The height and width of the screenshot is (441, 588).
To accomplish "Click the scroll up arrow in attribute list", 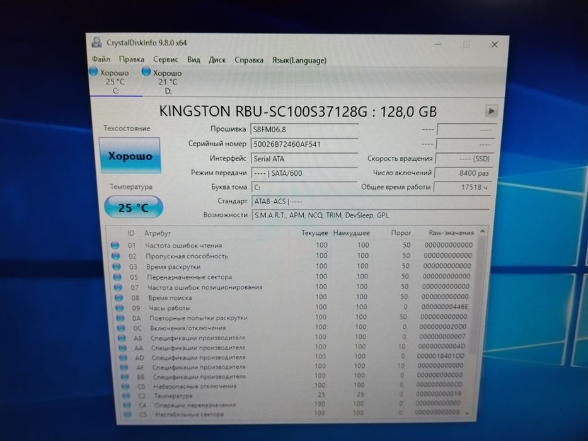I will click(x=483, y=232).
